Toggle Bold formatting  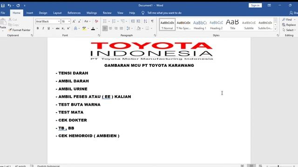(38, 28)
